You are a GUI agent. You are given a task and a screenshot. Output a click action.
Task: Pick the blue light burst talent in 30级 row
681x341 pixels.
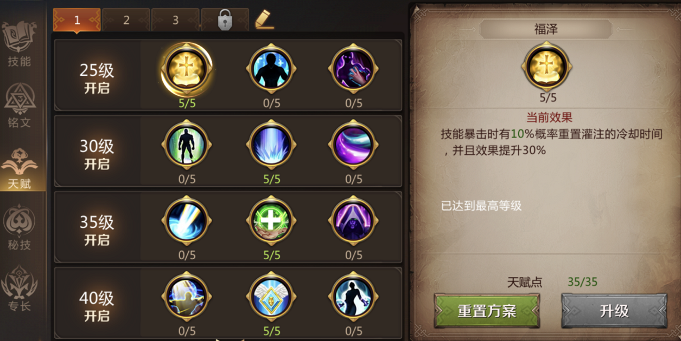coord(271,145)
